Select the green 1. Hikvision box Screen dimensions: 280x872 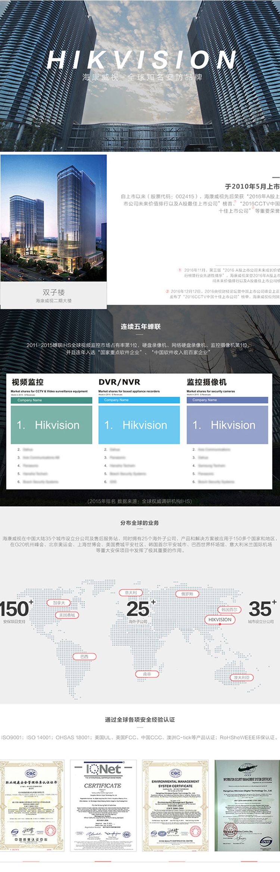[52, 425]
